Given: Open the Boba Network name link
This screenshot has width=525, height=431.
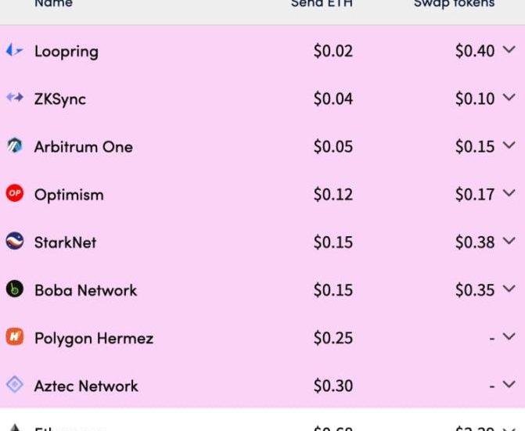Looking at the screenshot, I should point(85,290).
